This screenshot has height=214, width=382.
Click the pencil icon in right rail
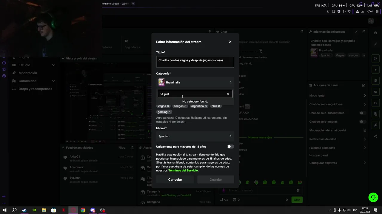coord(376,44)
